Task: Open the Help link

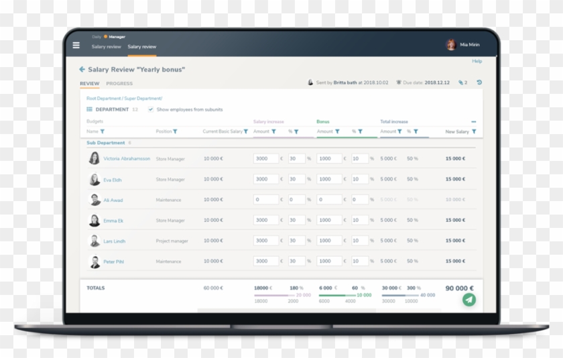Action: coord(477,61)
